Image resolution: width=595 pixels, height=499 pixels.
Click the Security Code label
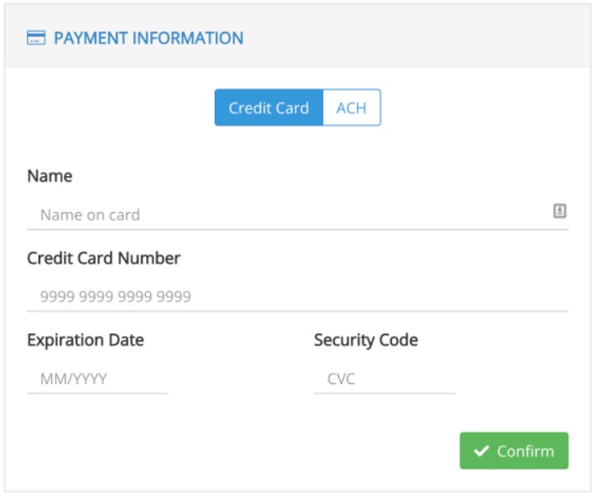(366, 340)
